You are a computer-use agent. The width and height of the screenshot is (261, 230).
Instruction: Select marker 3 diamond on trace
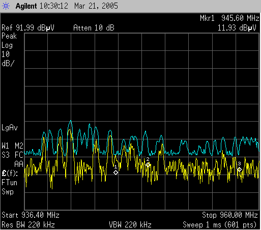coord(239,169)
